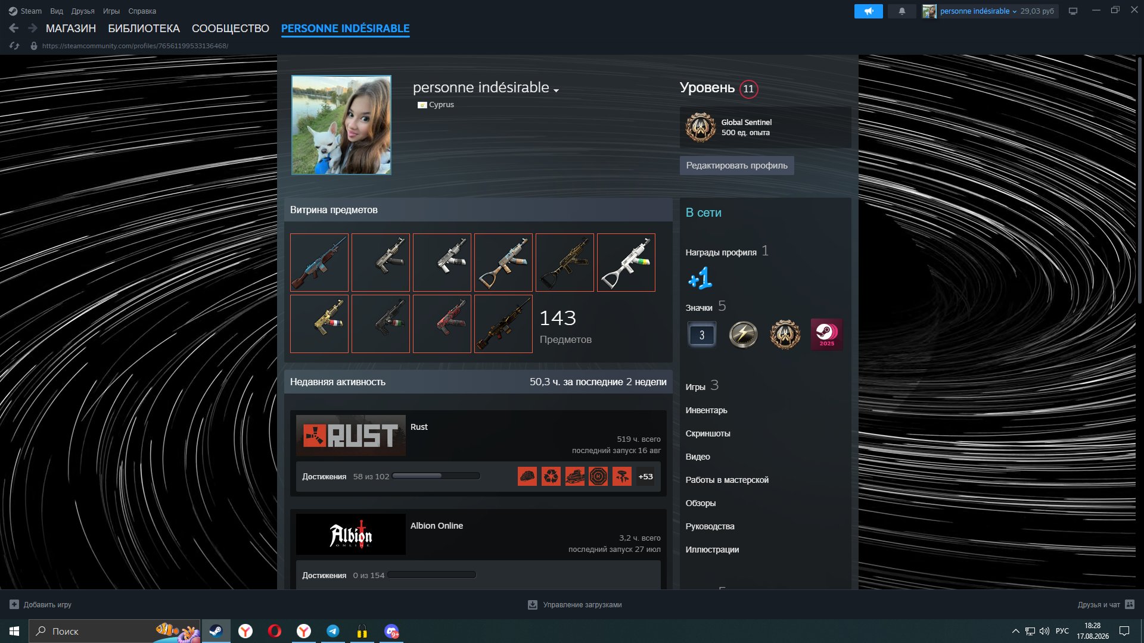Go to the БИБЛИОТЕКА tab
This screenshot has height=643, width=1144.
(x=144, y=29)
